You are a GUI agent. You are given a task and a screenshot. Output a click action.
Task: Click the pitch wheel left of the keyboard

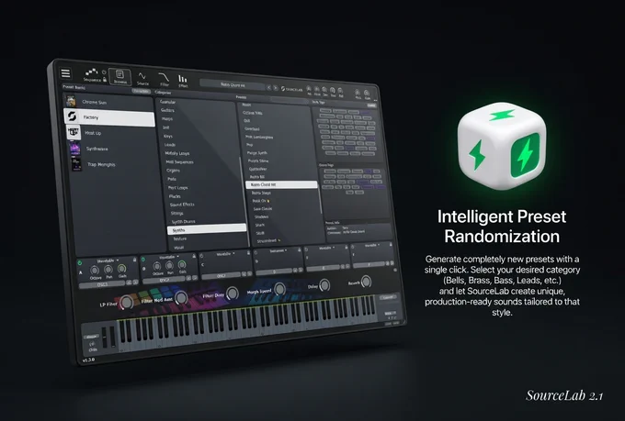pyautogui.click(x=105, y=338)
